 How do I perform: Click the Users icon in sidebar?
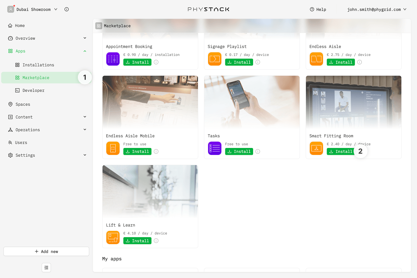point(10,142)
